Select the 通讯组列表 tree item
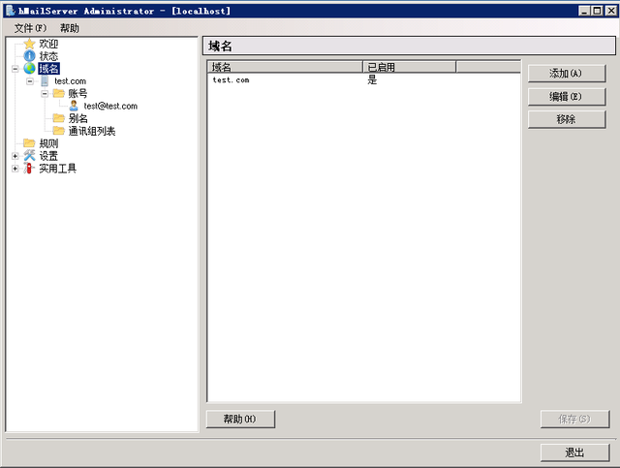The image size is (620, 468). tap(92, 131)
